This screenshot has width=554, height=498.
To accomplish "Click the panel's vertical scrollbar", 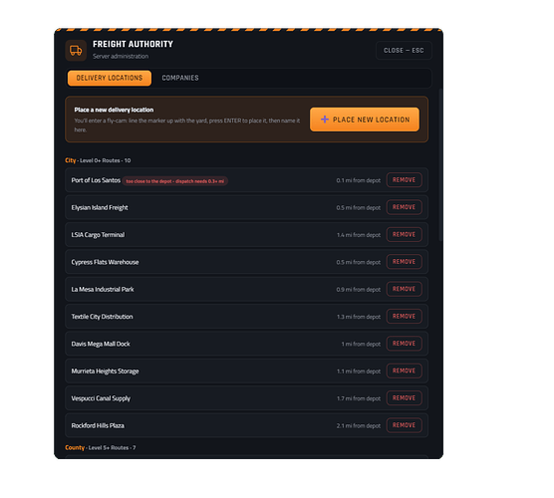I will tap(440, 164).
